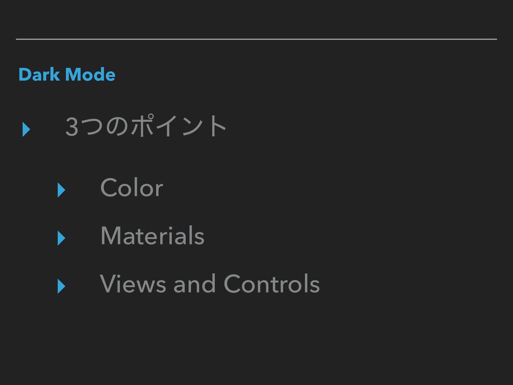Image resolution: width=513 pixels, height=385 pixels.
Task: Click the triangle beside Views and Controls
Action: click(x=61, y=286)
